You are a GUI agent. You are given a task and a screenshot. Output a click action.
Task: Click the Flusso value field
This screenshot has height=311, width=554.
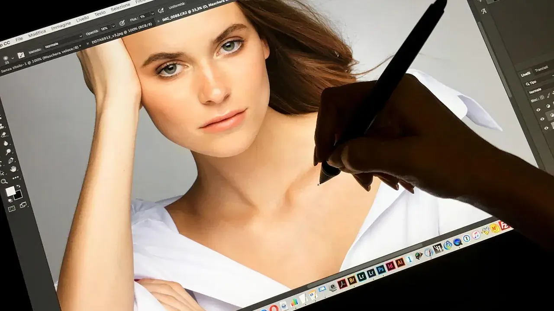coord(144,16)
